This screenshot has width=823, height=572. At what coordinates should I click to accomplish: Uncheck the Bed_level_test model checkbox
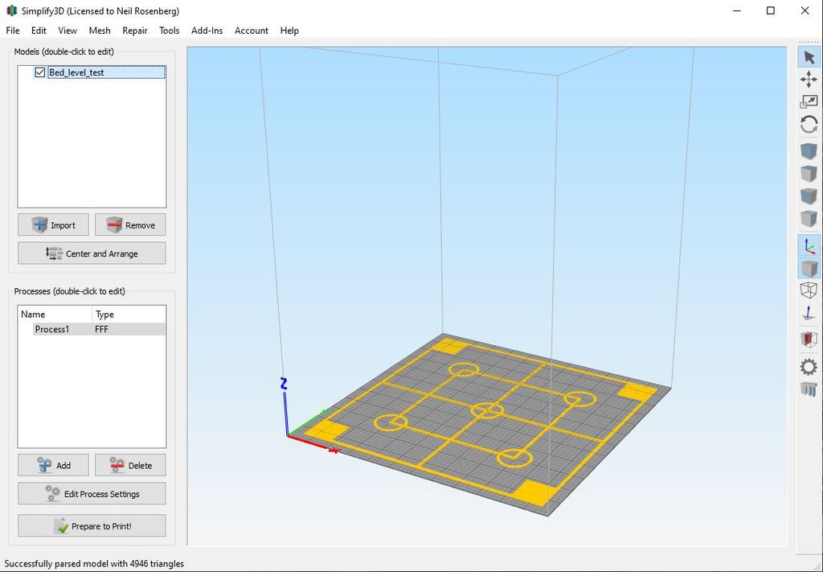tap(39, 72)
